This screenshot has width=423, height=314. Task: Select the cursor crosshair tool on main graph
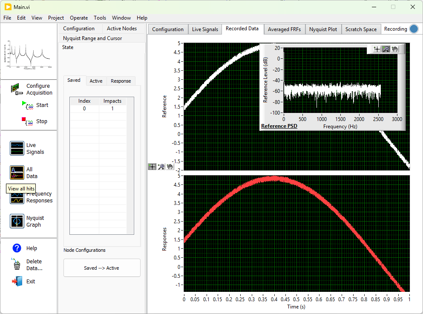tap(152, 167)
